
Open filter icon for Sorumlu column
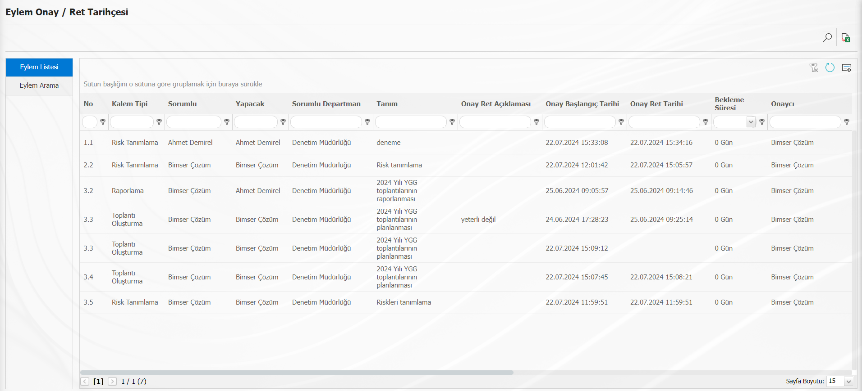point(227,122)
